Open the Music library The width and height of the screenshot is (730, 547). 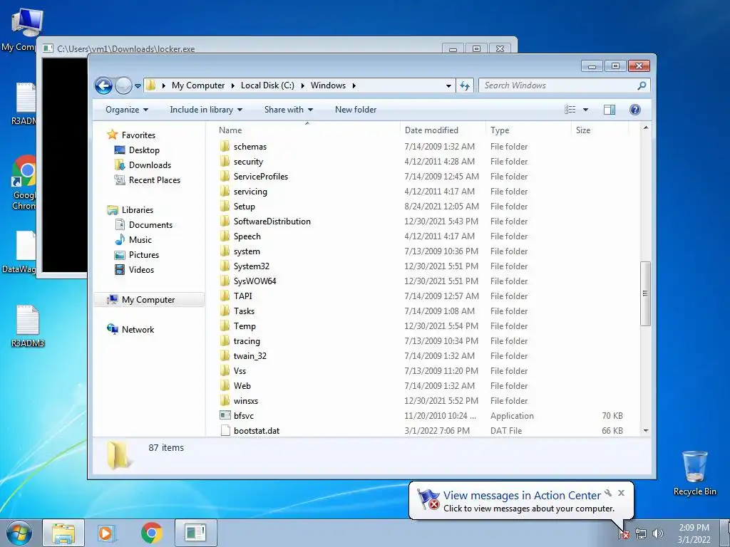(x=140, y=240)
